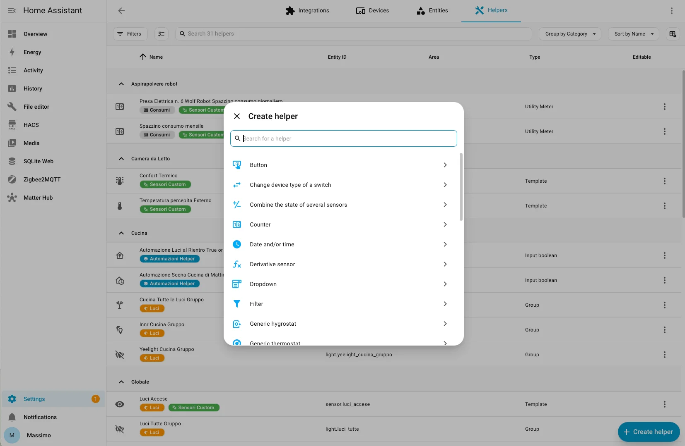Click the main page scrollbar
This screenshot has height=446, width=685.
point(683,144)
